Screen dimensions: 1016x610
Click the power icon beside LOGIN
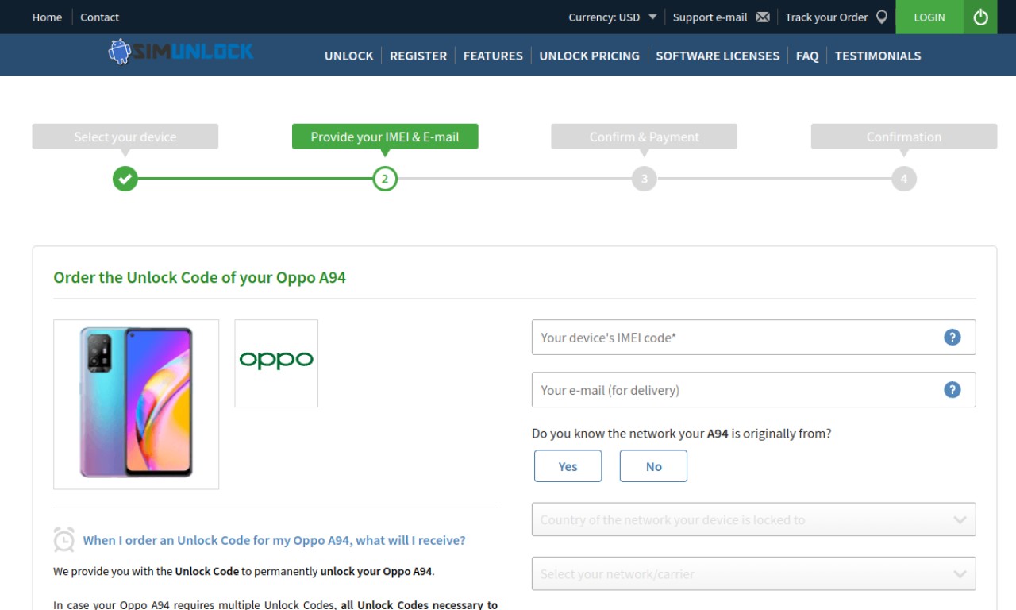[x=980, y=17]
